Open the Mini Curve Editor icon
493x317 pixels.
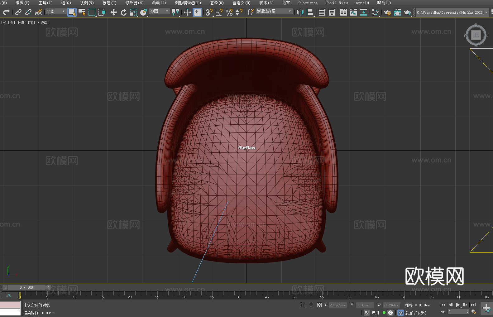tap(9, 295)
